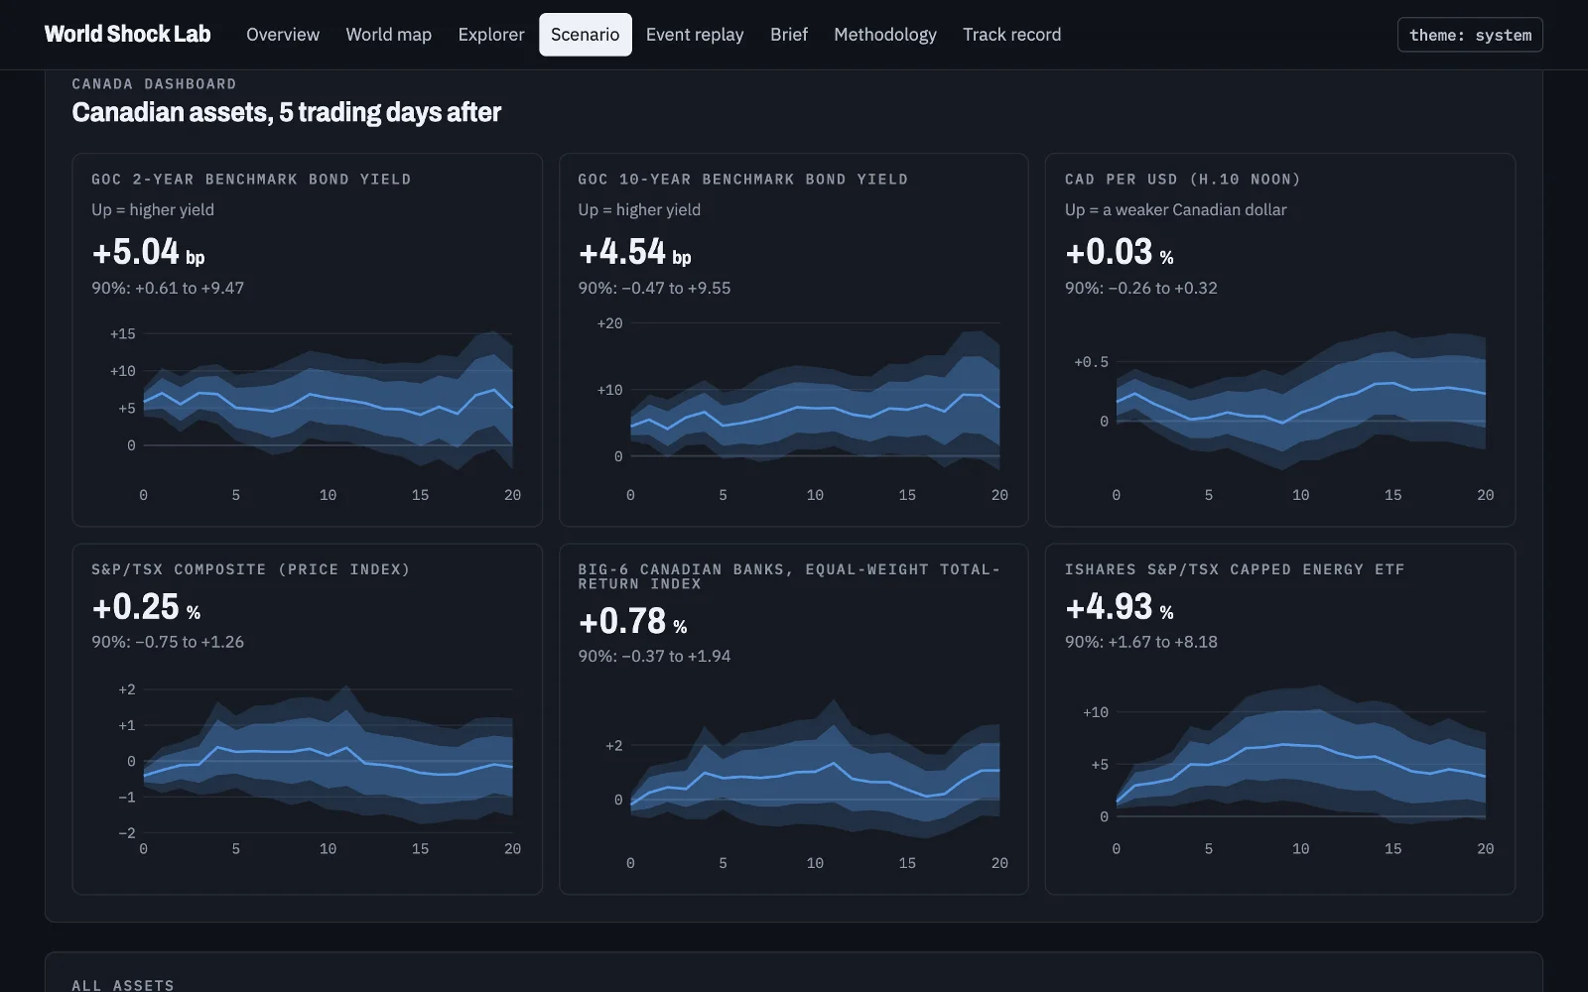Screen dimensions: 1588x992
Task: Click the Canadian assets, 5 trading days after heading
Action: tap(286, 112)
